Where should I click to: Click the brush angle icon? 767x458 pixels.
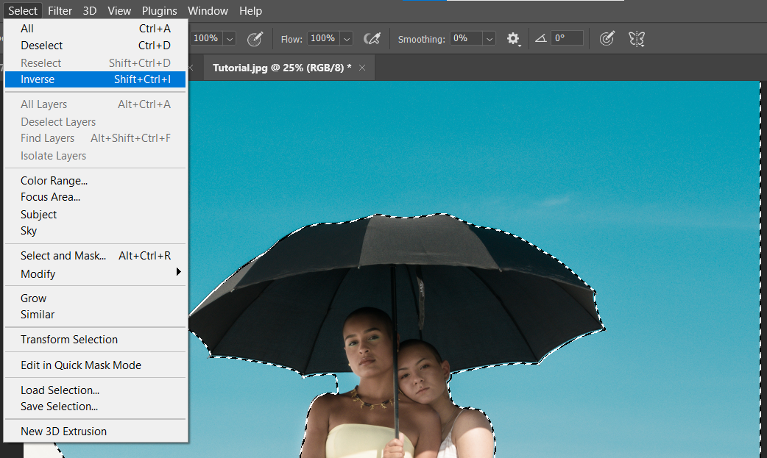(541, 39)
